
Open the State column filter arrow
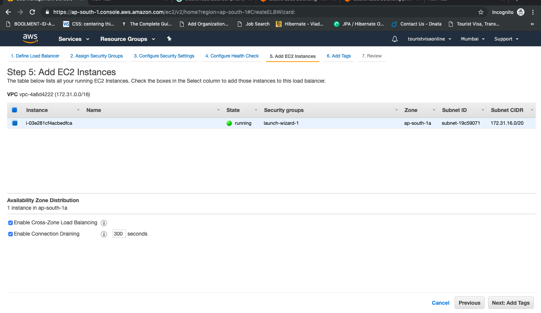[256, 110]
